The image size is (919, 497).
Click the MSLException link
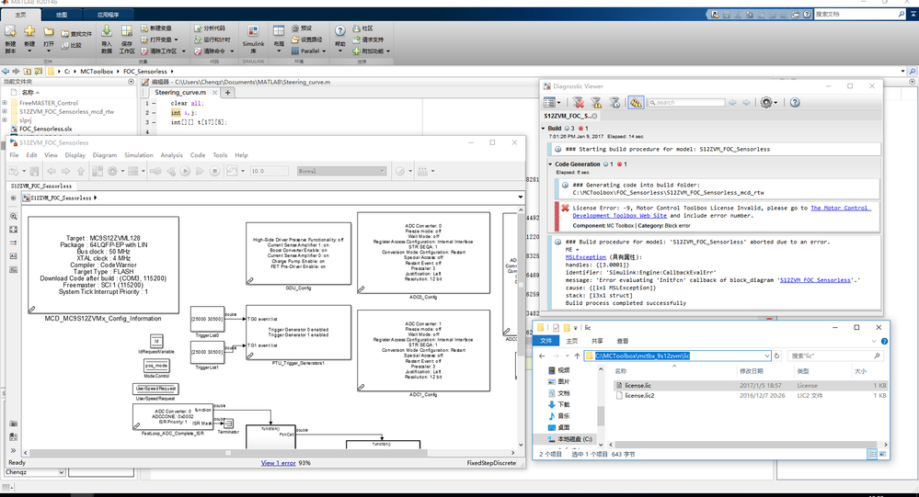(585, 257)
